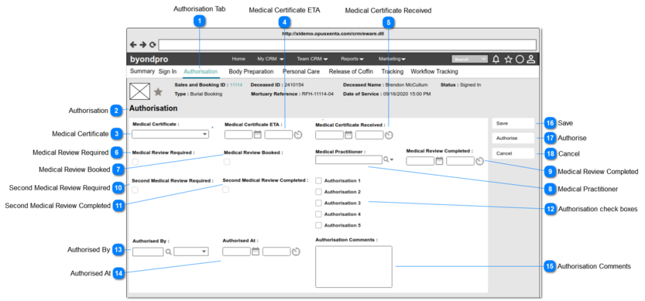The height and width of the screenshot is (301, 645).
Task: Enable the Second Medical Review Completed checkbox
Action: (225, 190)
